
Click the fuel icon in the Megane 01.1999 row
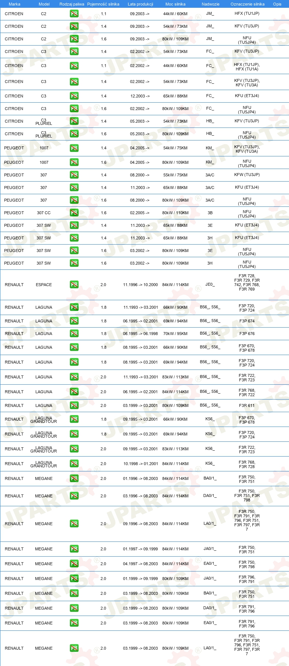74,579
